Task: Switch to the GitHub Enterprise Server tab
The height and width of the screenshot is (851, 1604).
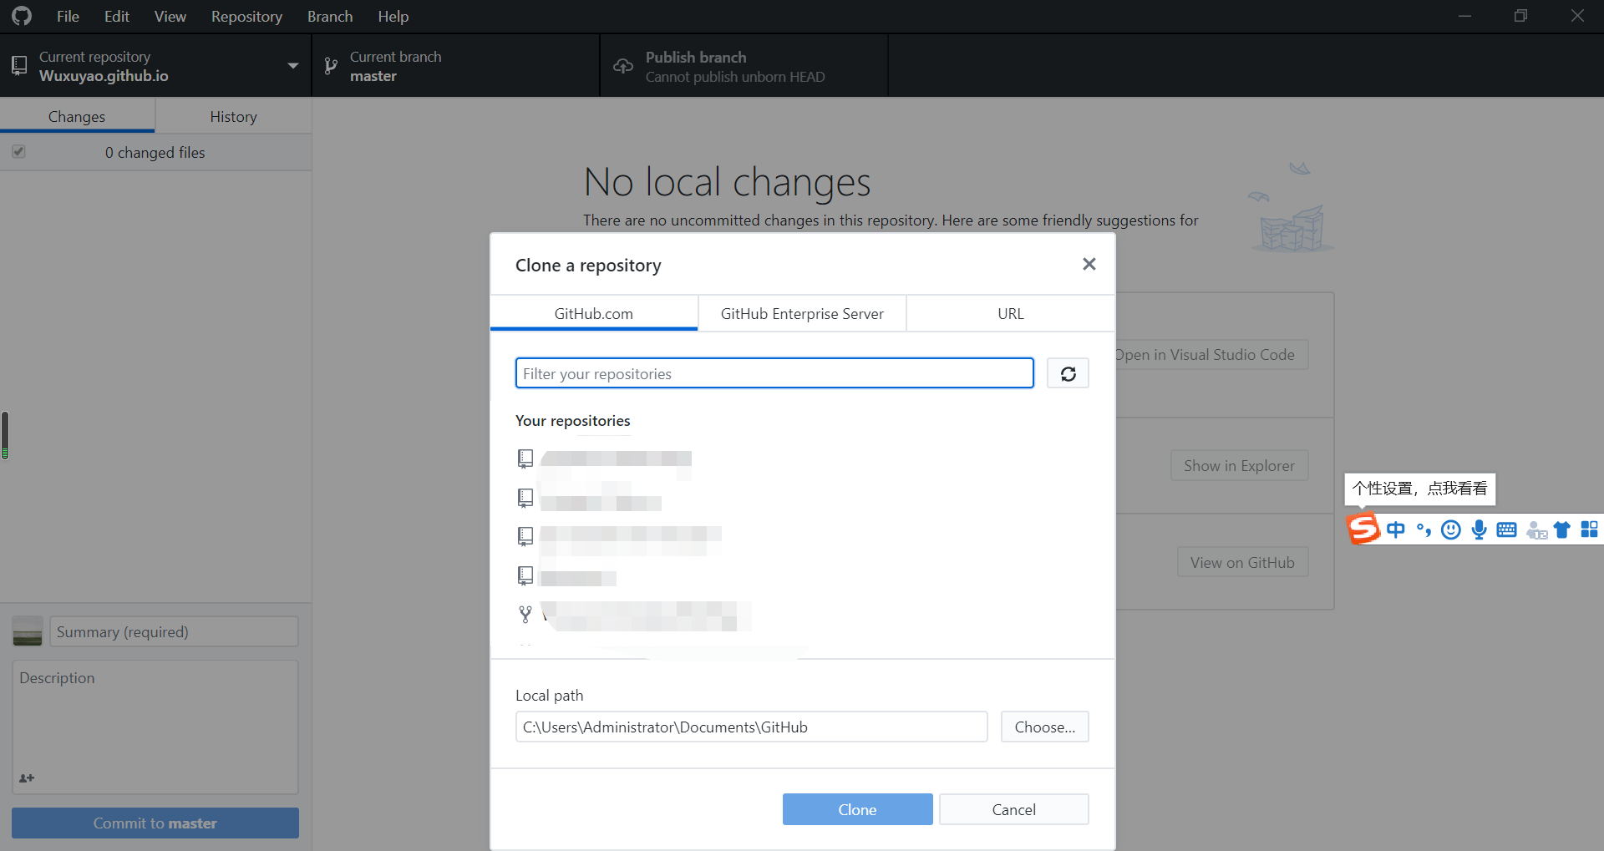Action: pos(802,313)
